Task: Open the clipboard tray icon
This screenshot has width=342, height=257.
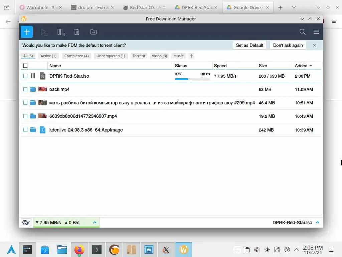Action: point(247,250)
